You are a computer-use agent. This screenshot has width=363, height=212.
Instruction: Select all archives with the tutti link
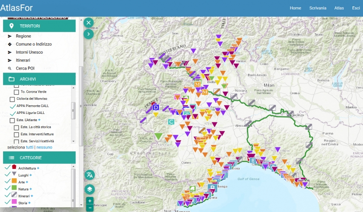29,147
